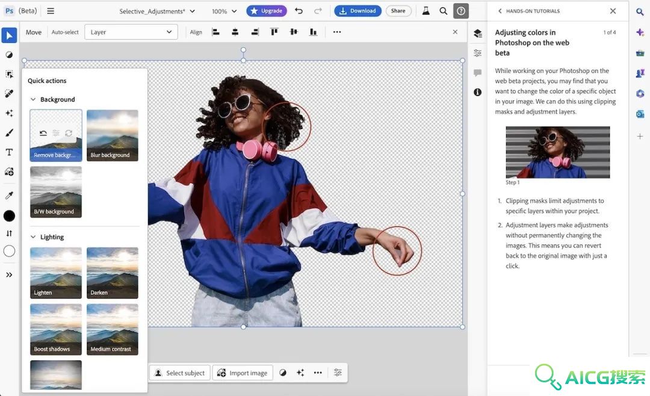
Task: Collapse the Lighting quick actions section
Action: [x=33, y=237]
